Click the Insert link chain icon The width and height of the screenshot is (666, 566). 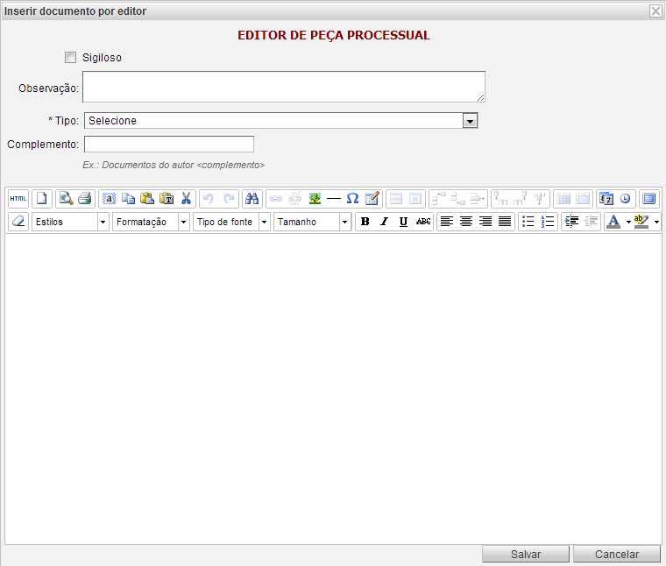point(276,198)
